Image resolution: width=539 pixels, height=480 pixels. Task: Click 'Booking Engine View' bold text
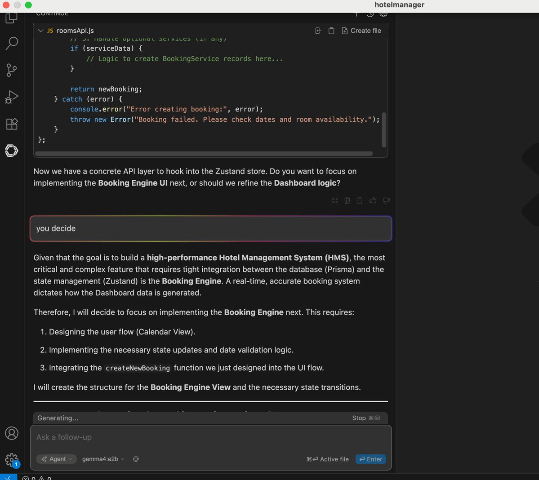(x=191, y=387)
